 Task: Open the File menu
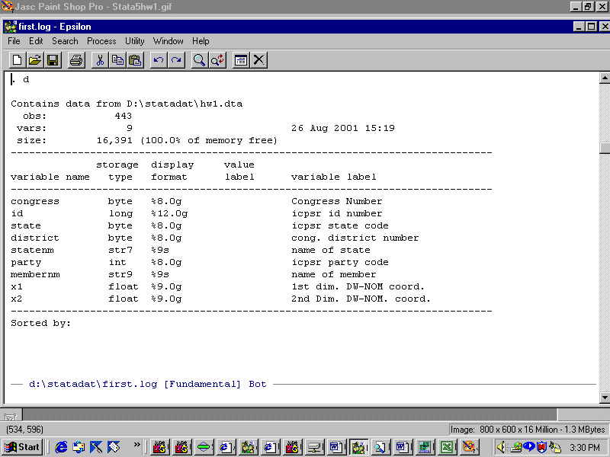14,41
